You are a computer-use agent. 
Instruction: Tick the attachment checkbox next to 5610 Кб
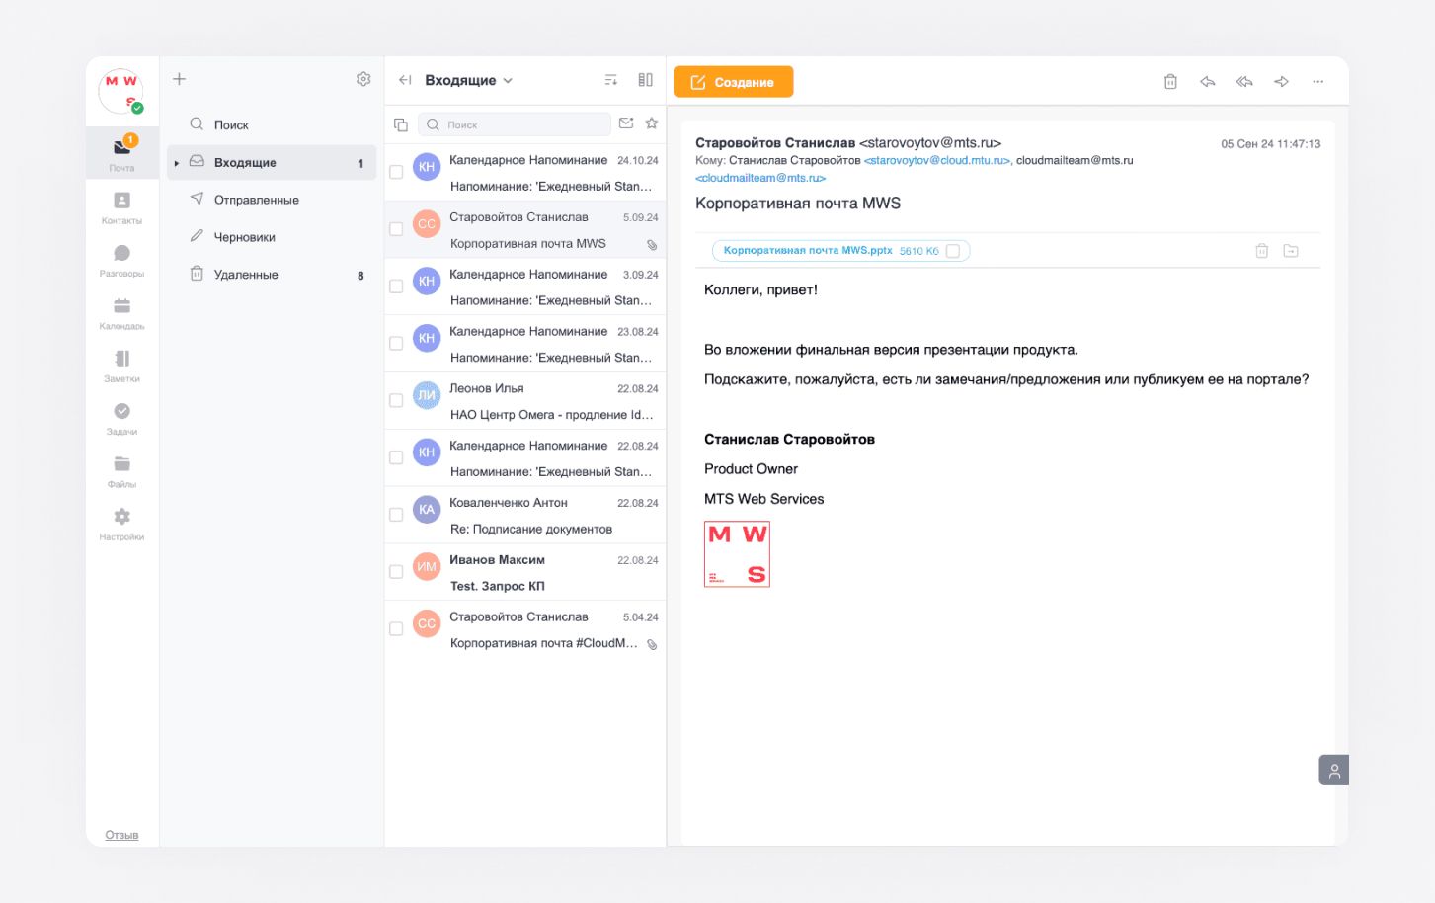pyautogui.click(x=953, y=251)
